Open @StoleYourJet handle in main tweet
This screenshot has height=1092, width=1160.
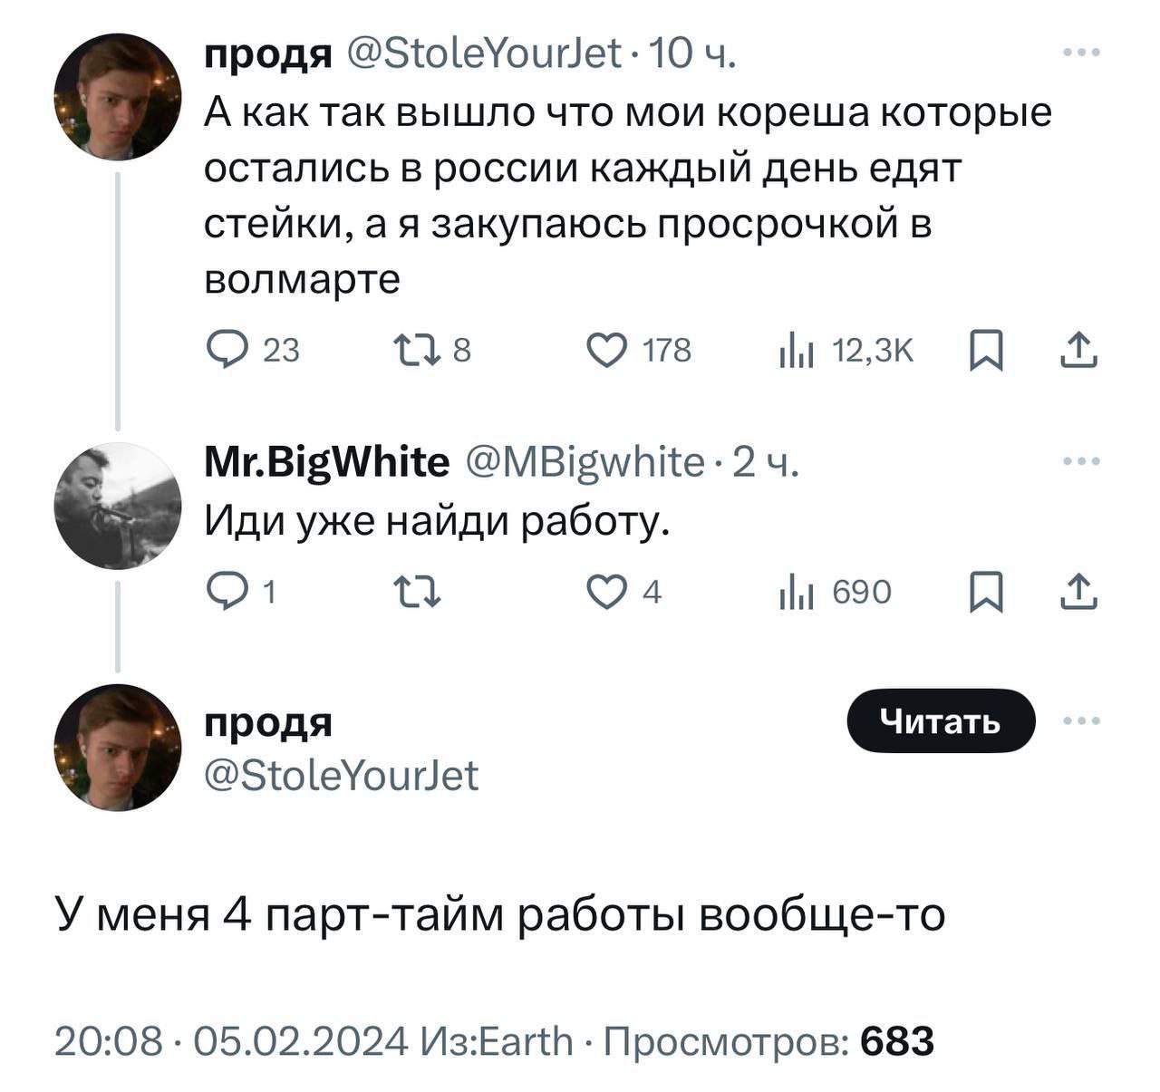click(x=342, y=776)
